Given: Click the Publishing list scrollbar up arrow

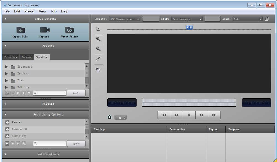Looking at the screenshot, I should (87, 121).
